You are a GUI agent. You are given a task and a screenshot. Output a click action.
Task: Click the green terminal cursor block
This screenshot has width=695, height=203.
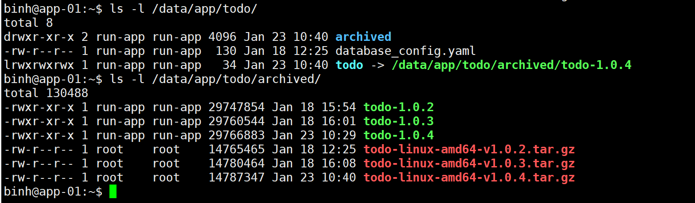click(x=113, y=192)
